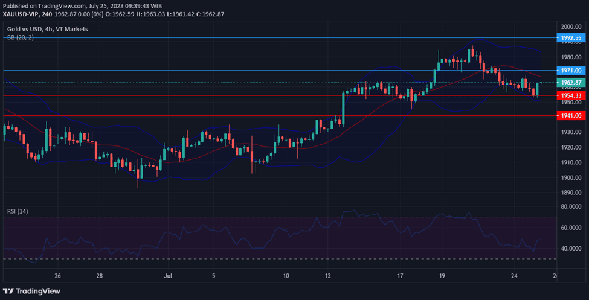Viewport: 589px width, 300px height.
Task: Click the green 1962.87 current price tag
Action: pos(570,83)
